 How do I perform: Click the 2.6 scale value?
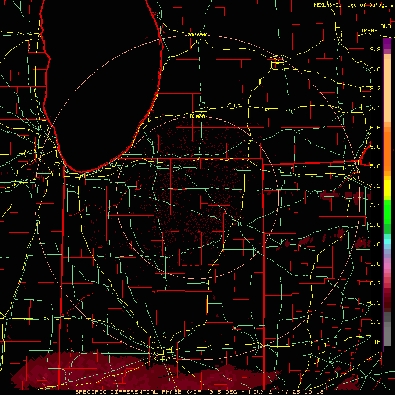375,225
